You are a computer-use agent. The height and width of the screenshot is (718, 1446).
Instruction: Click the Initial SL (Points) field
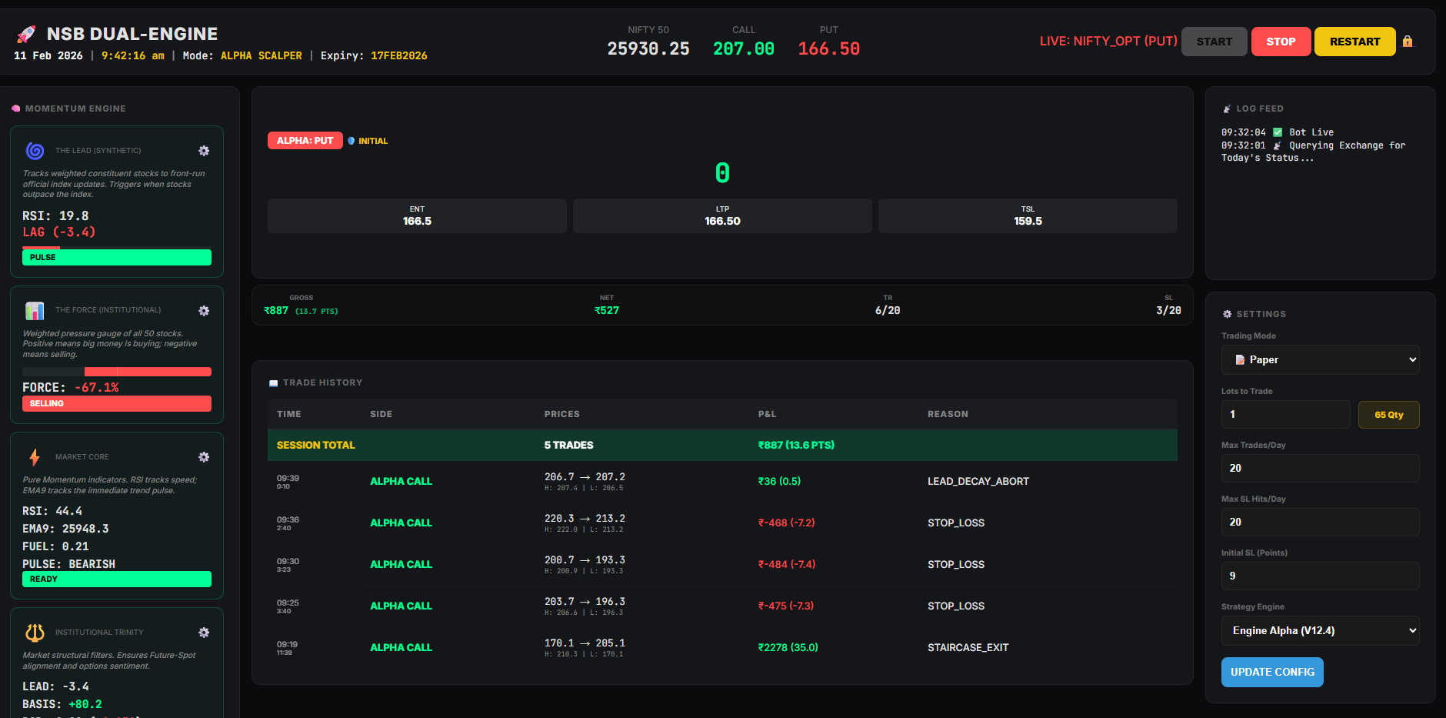(x=1320, y=576)
